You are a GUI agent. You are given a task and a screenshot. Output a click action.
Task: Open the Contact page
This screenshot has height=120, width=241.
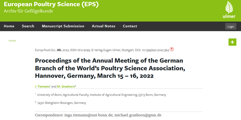click(130, 26)
